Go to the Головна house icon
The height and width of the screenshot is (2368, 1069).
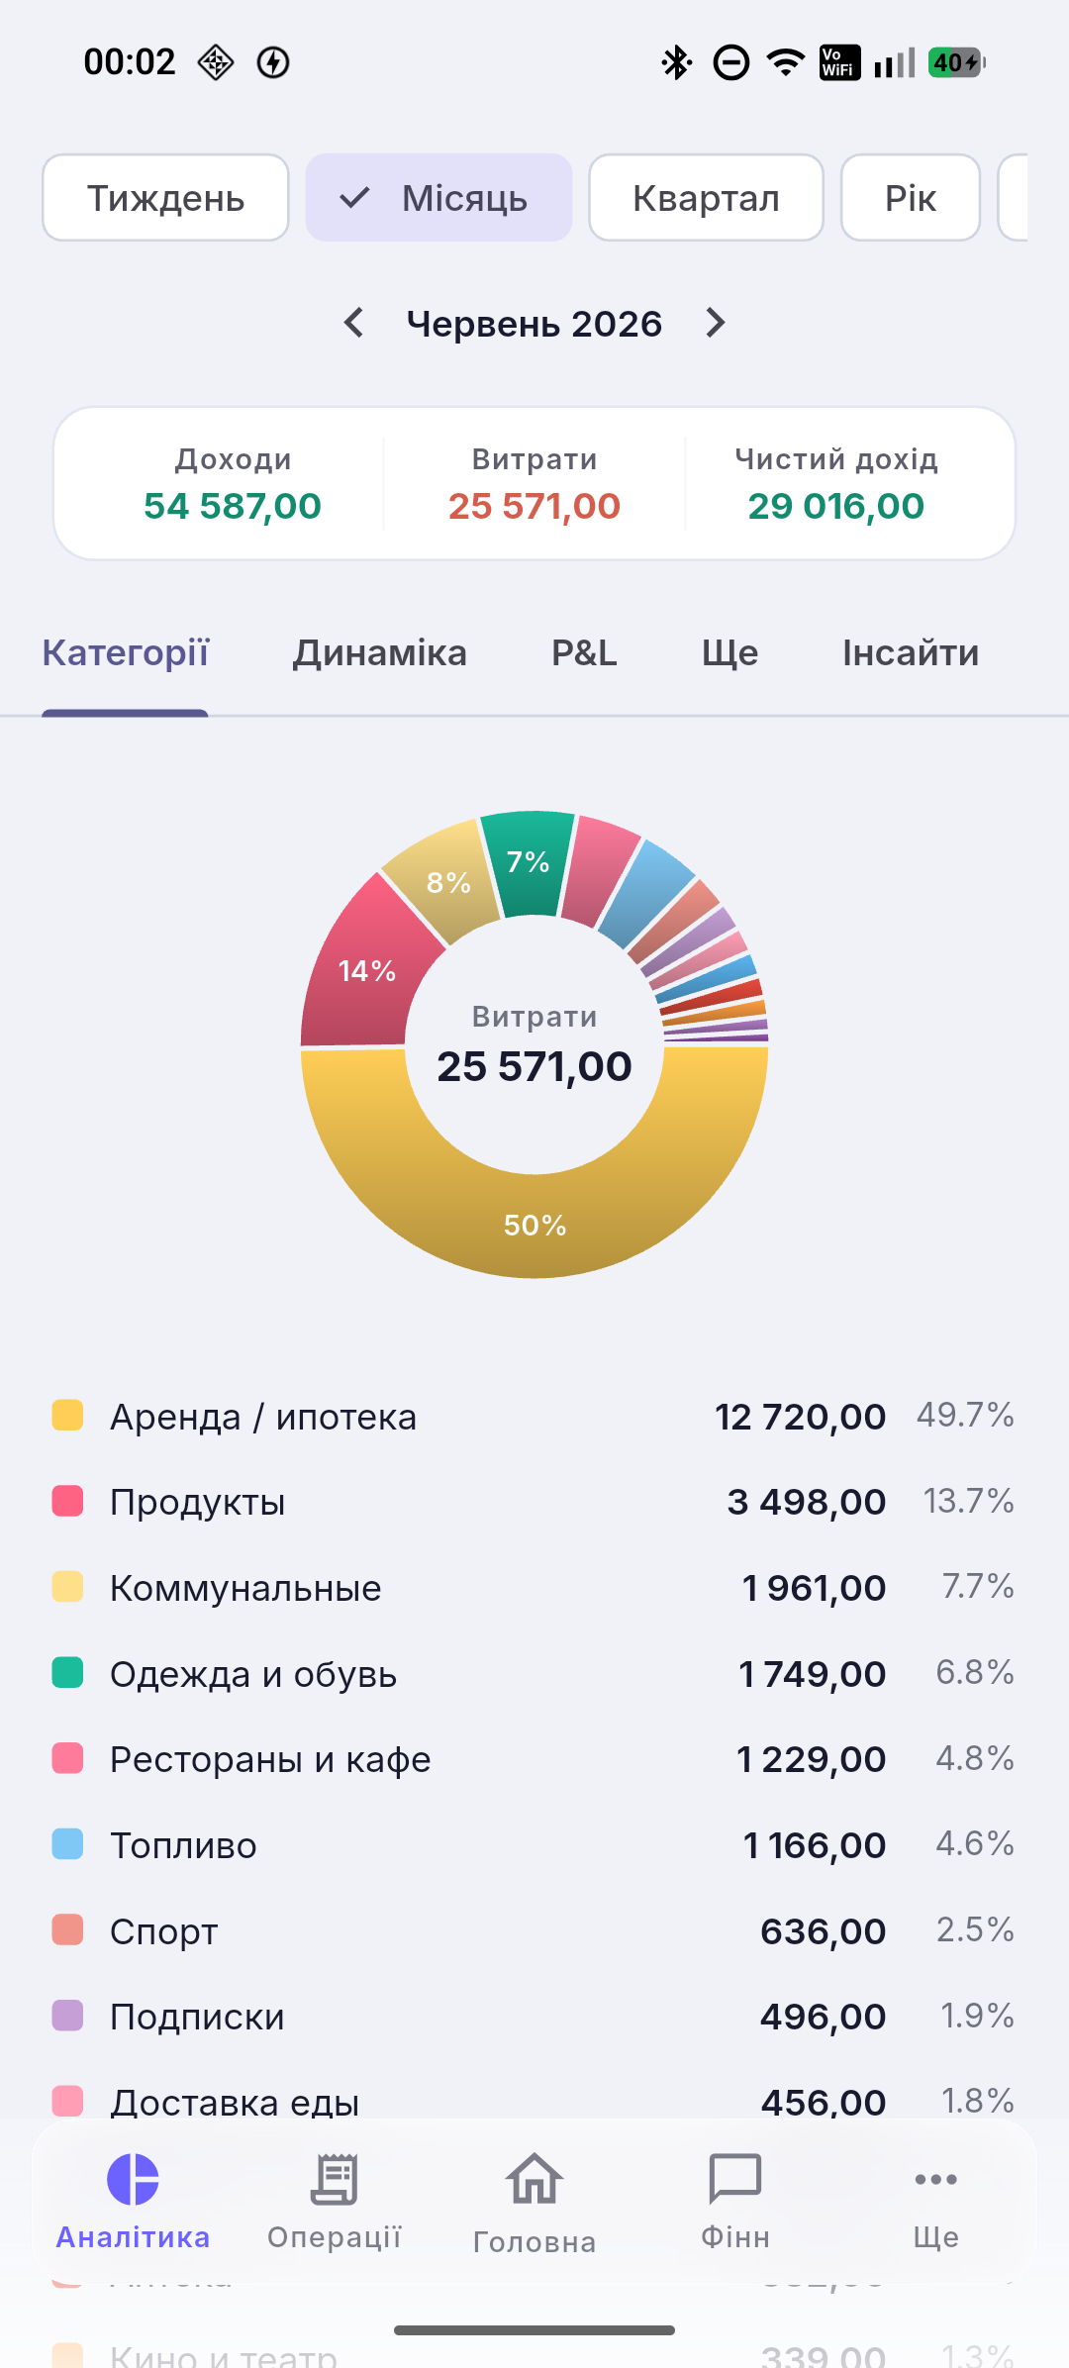click(x=534, y=2179)
